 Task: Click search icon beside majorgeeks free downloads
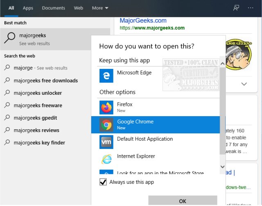pos(7,80)
